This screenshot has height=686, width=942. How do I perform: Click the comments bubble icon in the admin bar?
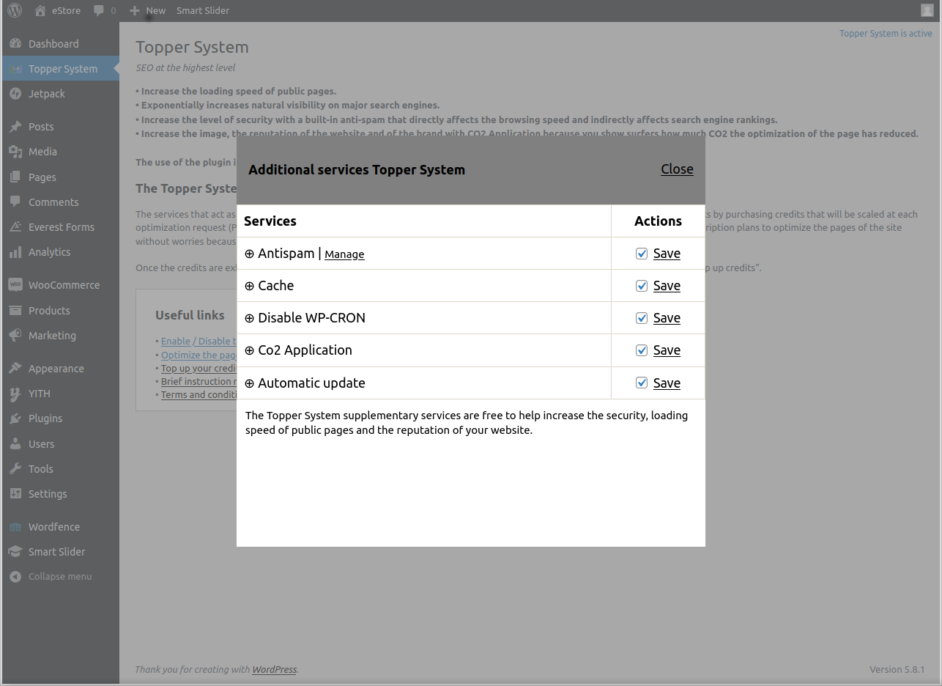(x=98, y=10)
